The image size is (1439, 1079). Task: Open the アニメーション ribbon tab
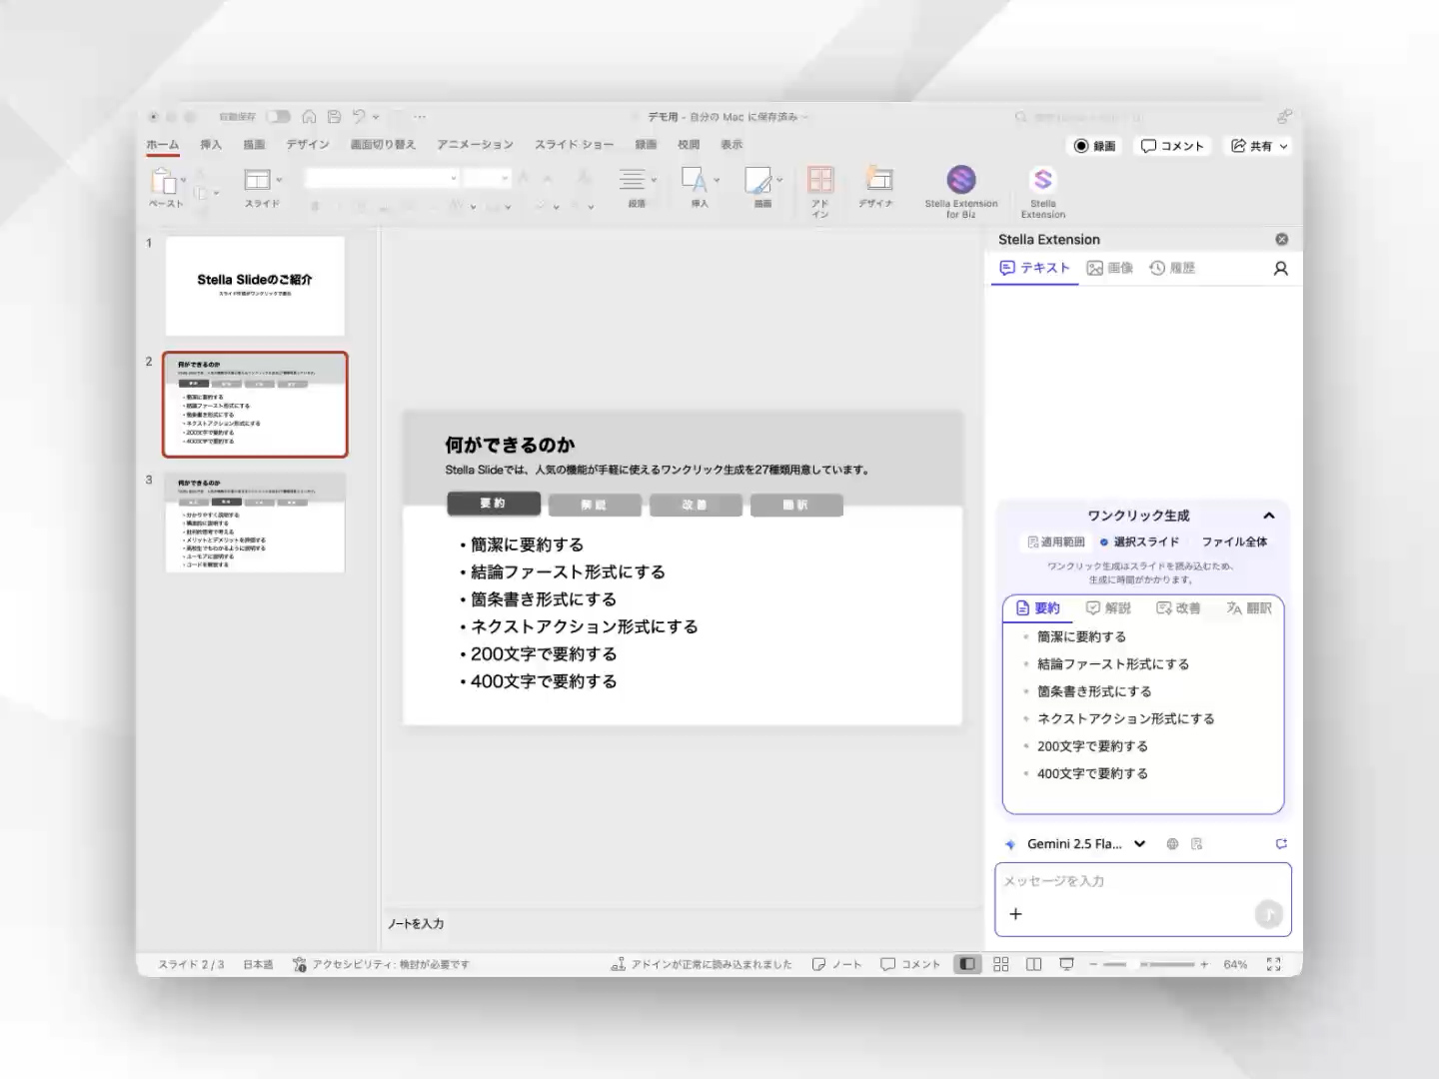(x=475, y=145)
